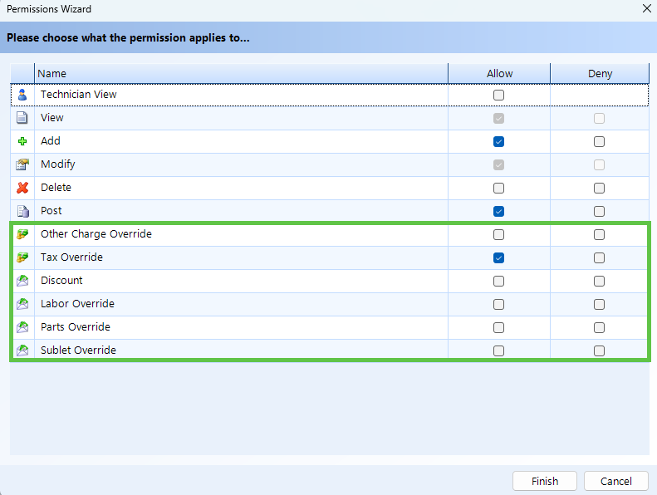The width and height of the screenshot is (657, 495).
Task: Click the Modify row icon
Action: click(22, 164)
